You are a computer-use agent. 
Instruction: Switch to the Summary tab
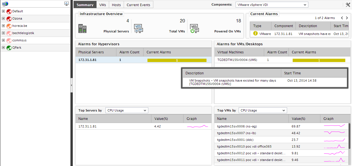85,5
